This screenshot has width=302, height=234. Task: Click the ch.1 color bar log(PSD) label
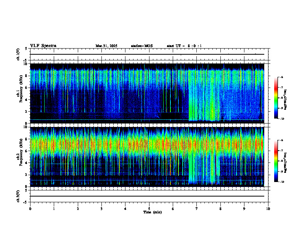286,100
